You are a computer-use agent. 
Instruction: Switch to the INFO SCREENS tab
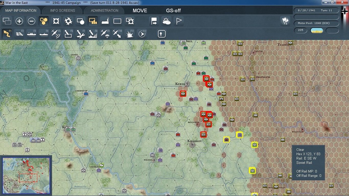tap(63, 10)
